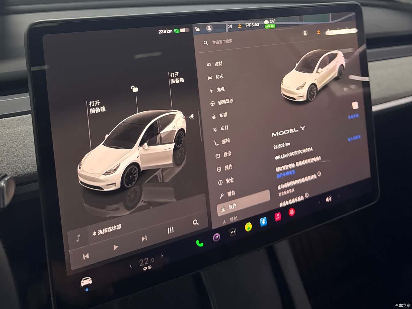Tap the music note media icon

click(x=78, y=238)
